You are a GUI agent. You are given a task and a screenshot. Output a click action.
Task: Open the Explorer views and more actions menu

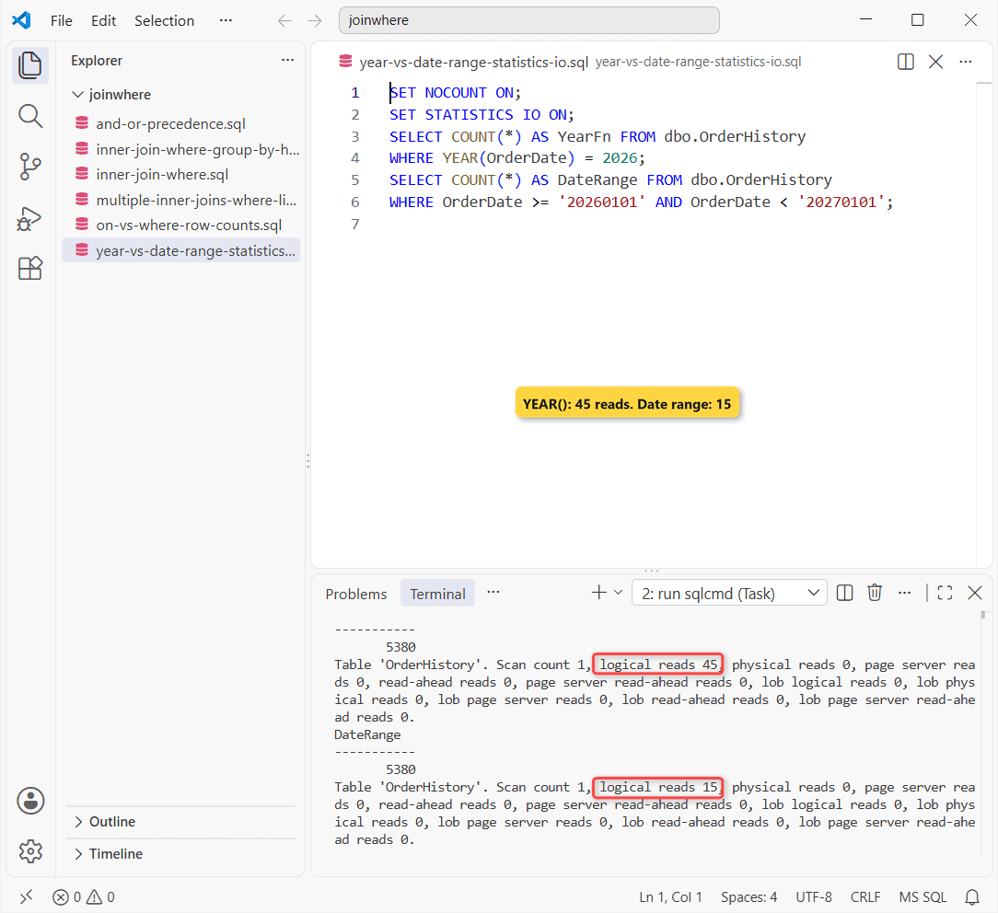click(x=287, y=61)
